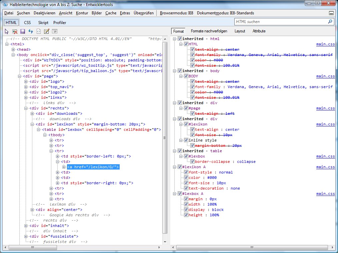Click the element source code page icon
Screen dimensions: 338x253
(39, 31)
